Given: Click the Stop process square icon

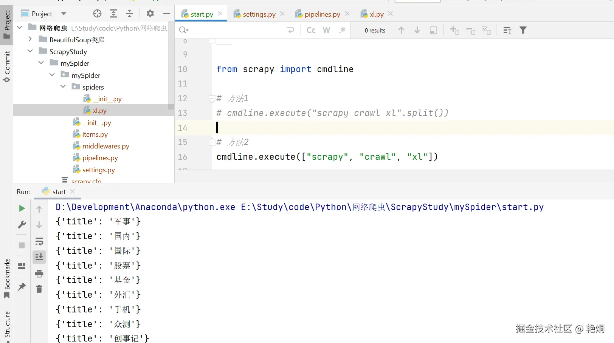Looking at the screenshot, I should pos(22,246).
